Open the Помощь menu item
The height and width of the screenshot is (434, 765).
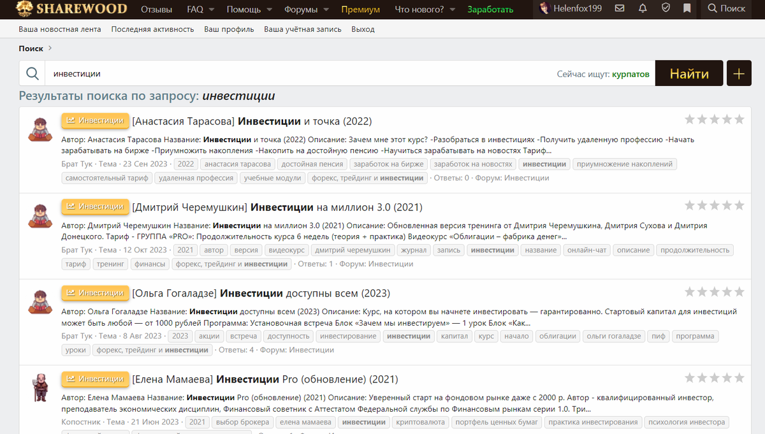[x=244, y=9]
